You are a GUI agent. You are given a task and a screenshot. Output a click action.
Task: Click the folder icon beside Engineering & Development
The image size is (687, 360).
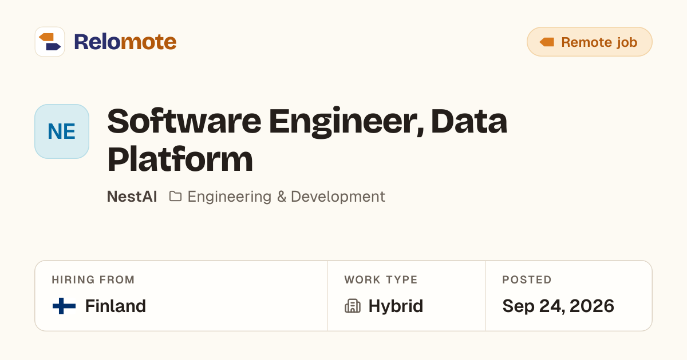coord(176,197)
